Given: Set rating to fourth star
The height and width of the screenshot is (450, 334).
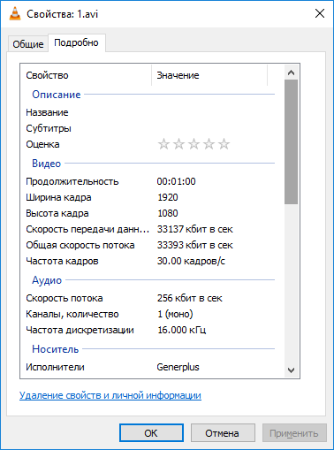Looking at the screenshot, I should (x=209, y=144).
